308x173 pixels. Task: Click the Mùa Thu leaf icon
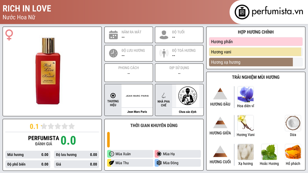[112, 163]
